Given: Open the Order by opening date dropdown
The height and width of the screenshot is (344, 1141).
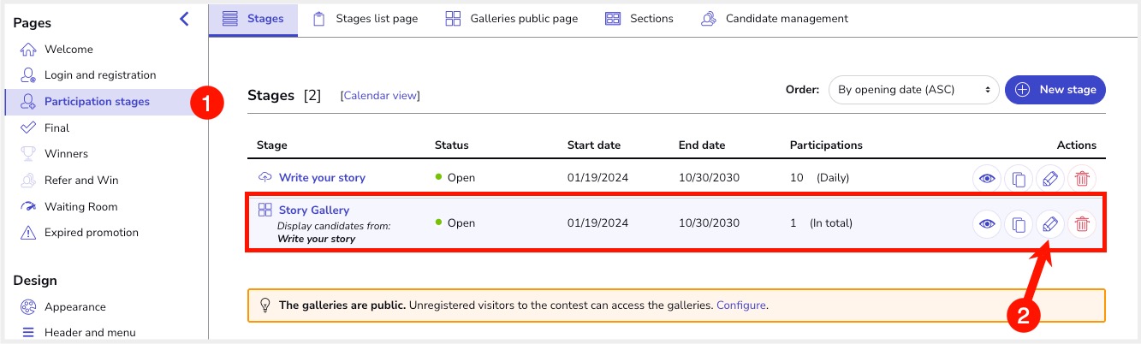Looking at the screenshot, I should pos(913,90).
